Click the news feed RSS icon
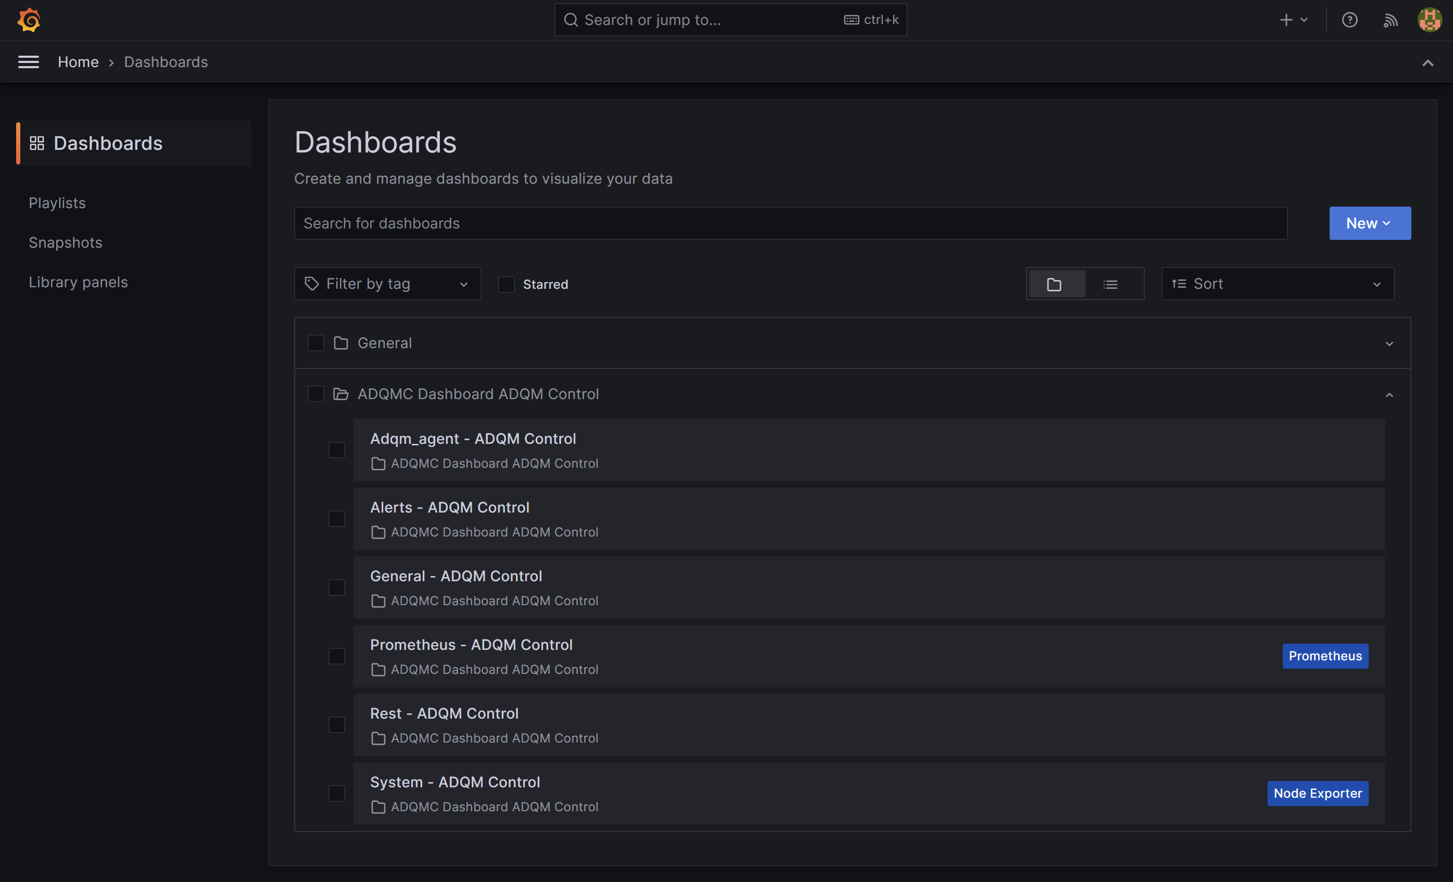Image resolution: width=1453 pixels, height=882 pixels. (1390, 19)
